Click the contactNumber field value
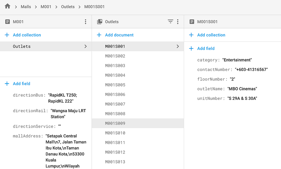281x169 pixels. pos(251,70)
